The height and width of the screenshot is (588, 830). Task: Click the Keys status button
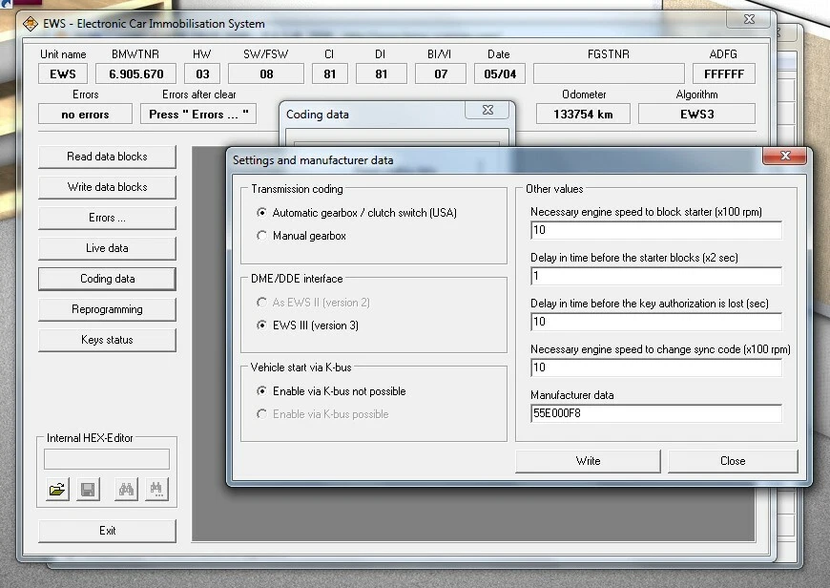tap(107, 340)
